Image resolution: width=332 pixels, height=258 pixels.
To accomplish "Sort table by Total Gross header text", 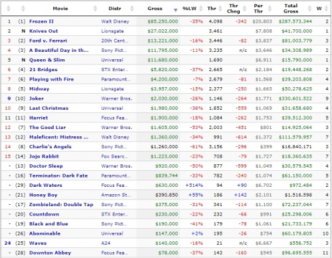I will pyautogui.click(x=291, y=9).
